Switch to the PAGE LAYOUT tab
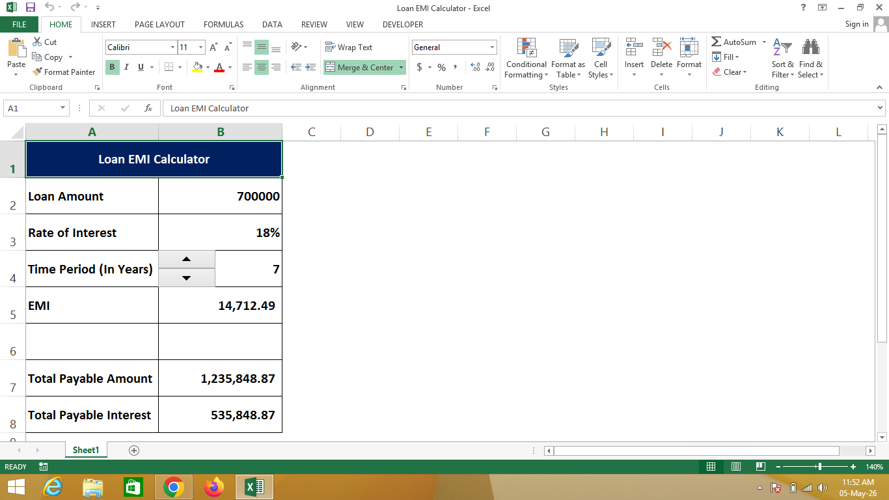This screenshot has width=889, height=500. point(159,24)
